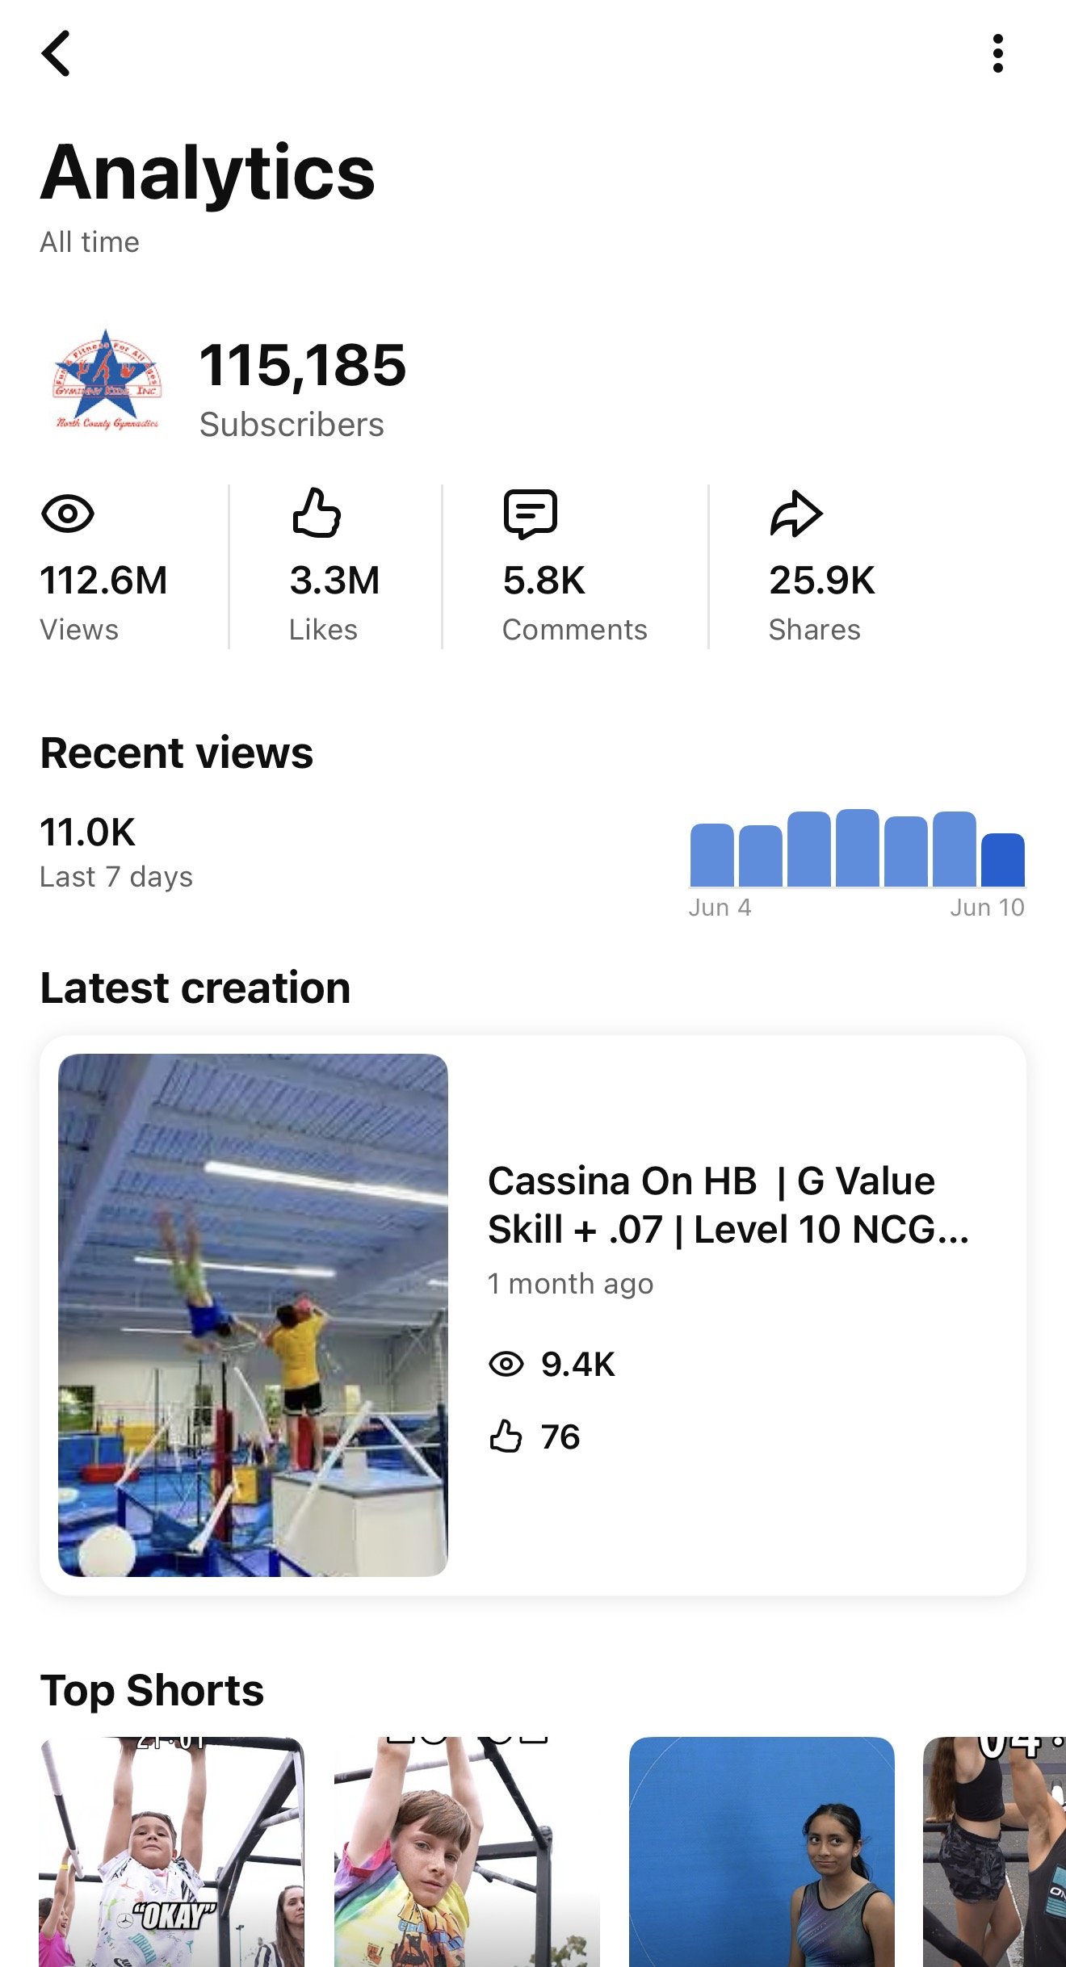Select the All time period label
Viewport: 1066px width, 1967px height.
(90, 242)
